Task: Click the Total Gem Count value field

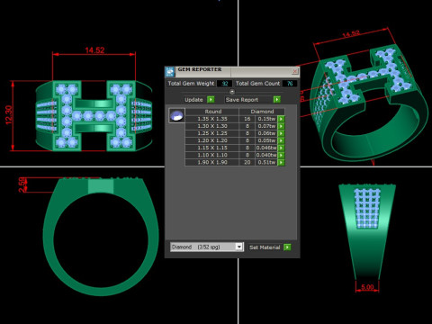Action: click(x=290, y=84)
